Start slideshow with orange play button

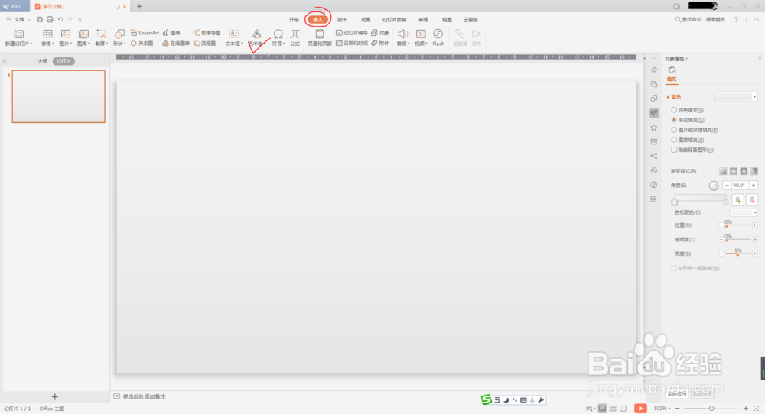click(640, 408)
